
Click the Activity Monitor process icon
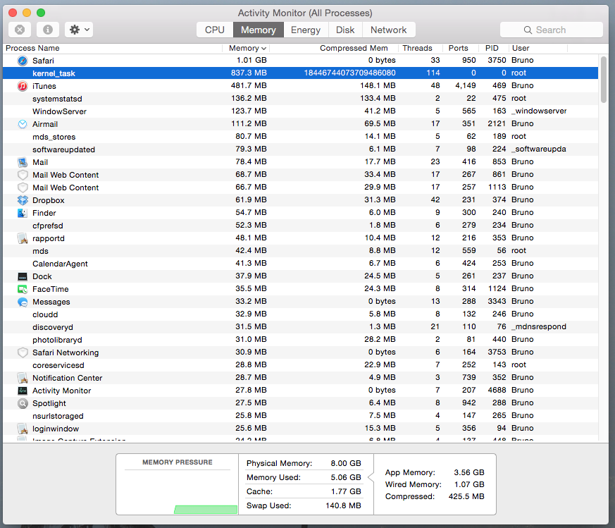[23, 391]
